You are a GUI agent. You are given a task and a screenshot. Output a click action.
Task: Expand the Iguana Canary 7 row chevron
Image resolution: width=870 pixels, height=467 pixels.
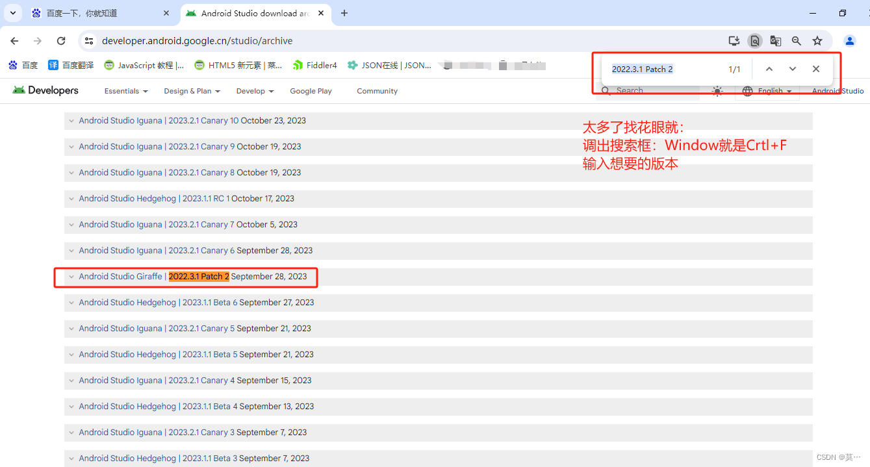pyautogui.click(x=71, y=225)
